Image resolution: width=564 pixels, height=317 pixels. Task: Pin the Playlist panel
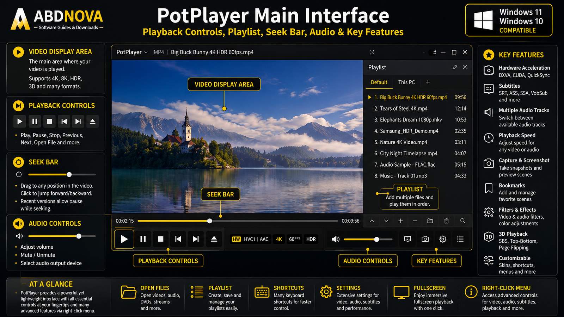(455, 67)
